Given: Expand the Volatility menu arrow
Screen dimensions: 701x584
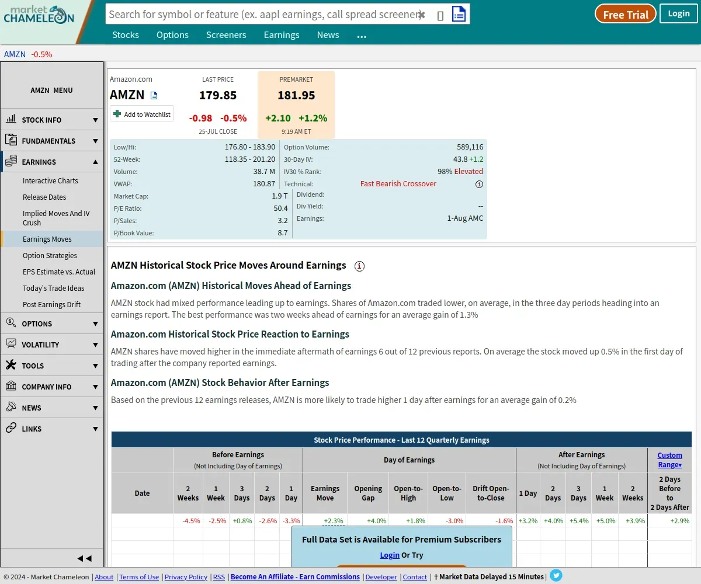Looking at the screenshot, I should [x=95, y=345].
